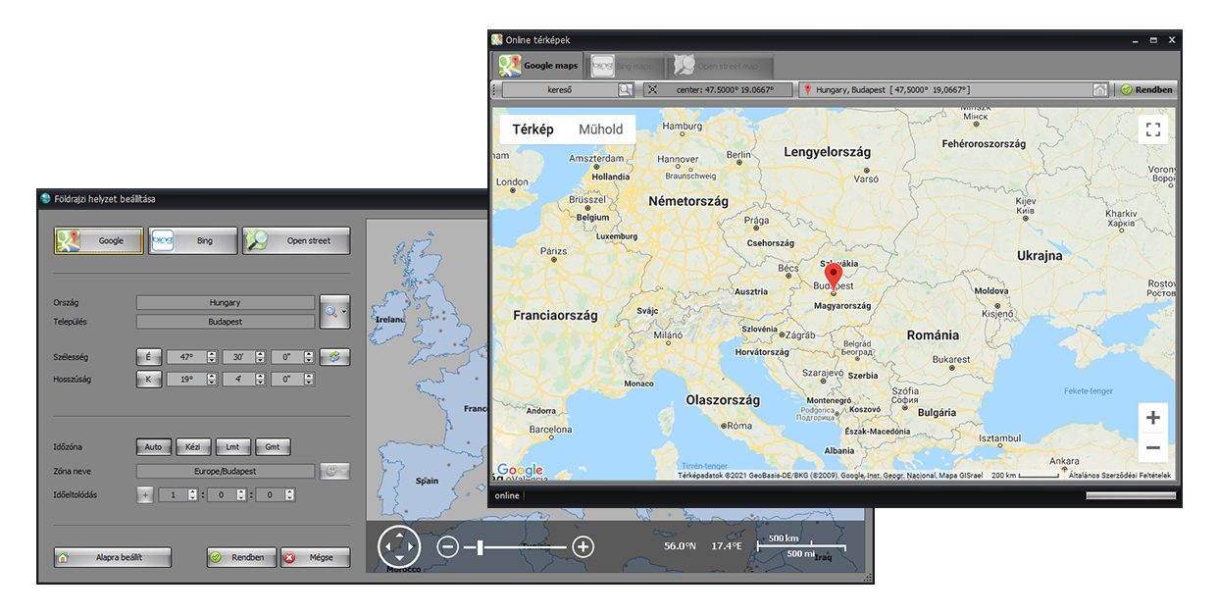The image size is (1218, 616).
Task: Select Bing map source button
Action: click(193, 240)
